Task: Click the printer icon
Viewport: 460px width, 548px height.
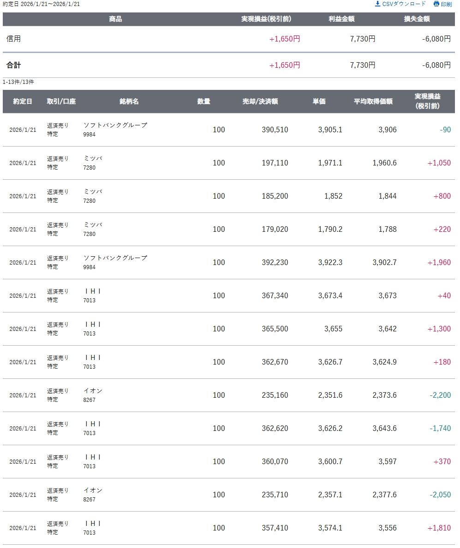Action: tap(436, 4)
